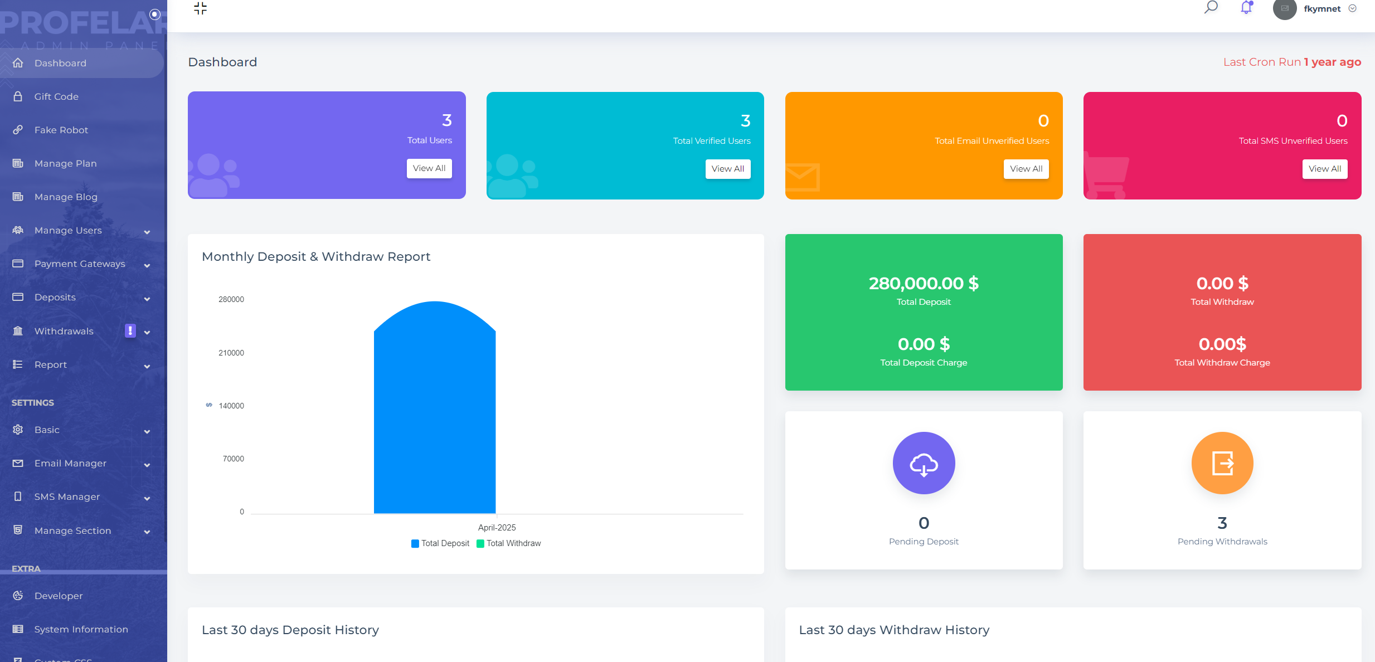Viewport: 1375px width, 662px height.
Task: Click the Pending Withdrawals orange icon
Action: [1222, 463]
